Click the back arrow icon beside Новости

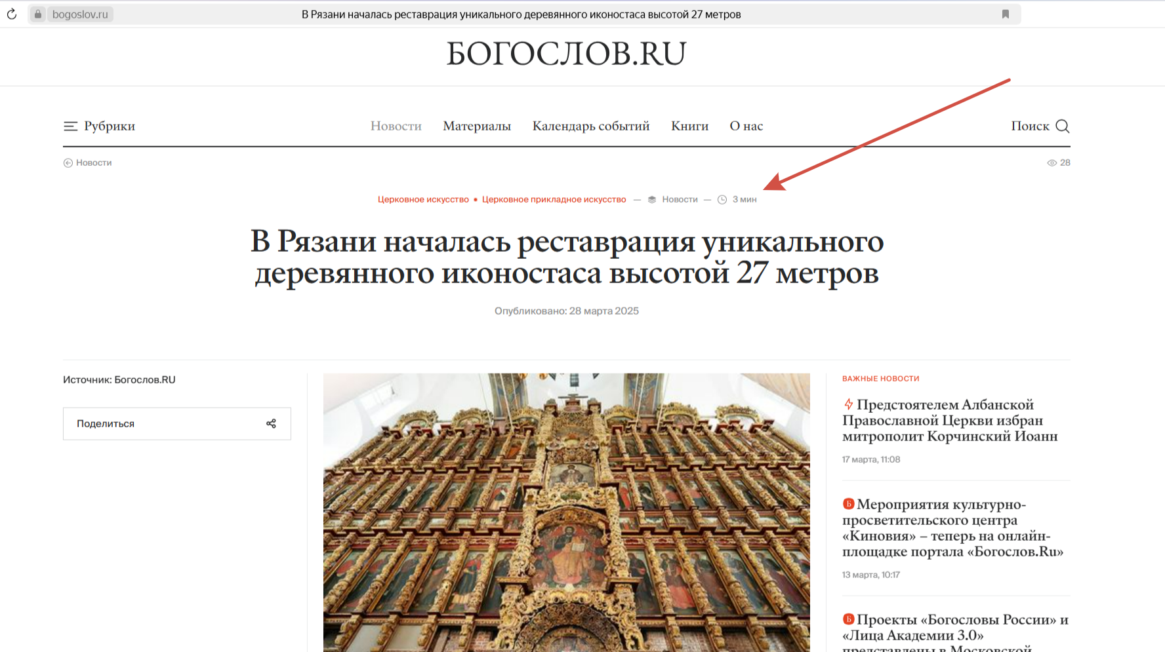68,163
